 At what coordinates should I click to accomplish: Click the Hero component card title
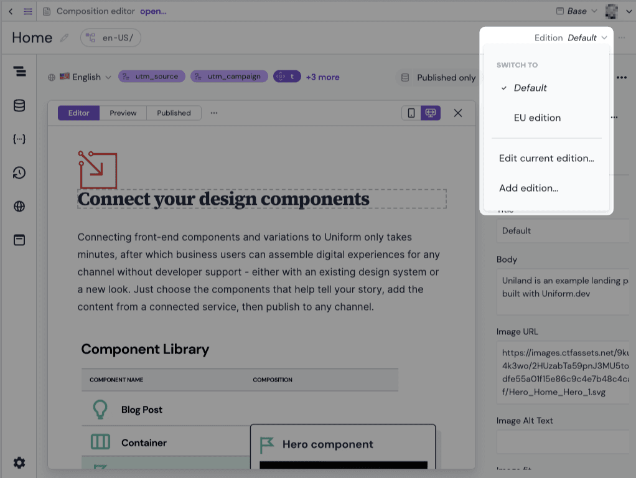tap(328, 444)
